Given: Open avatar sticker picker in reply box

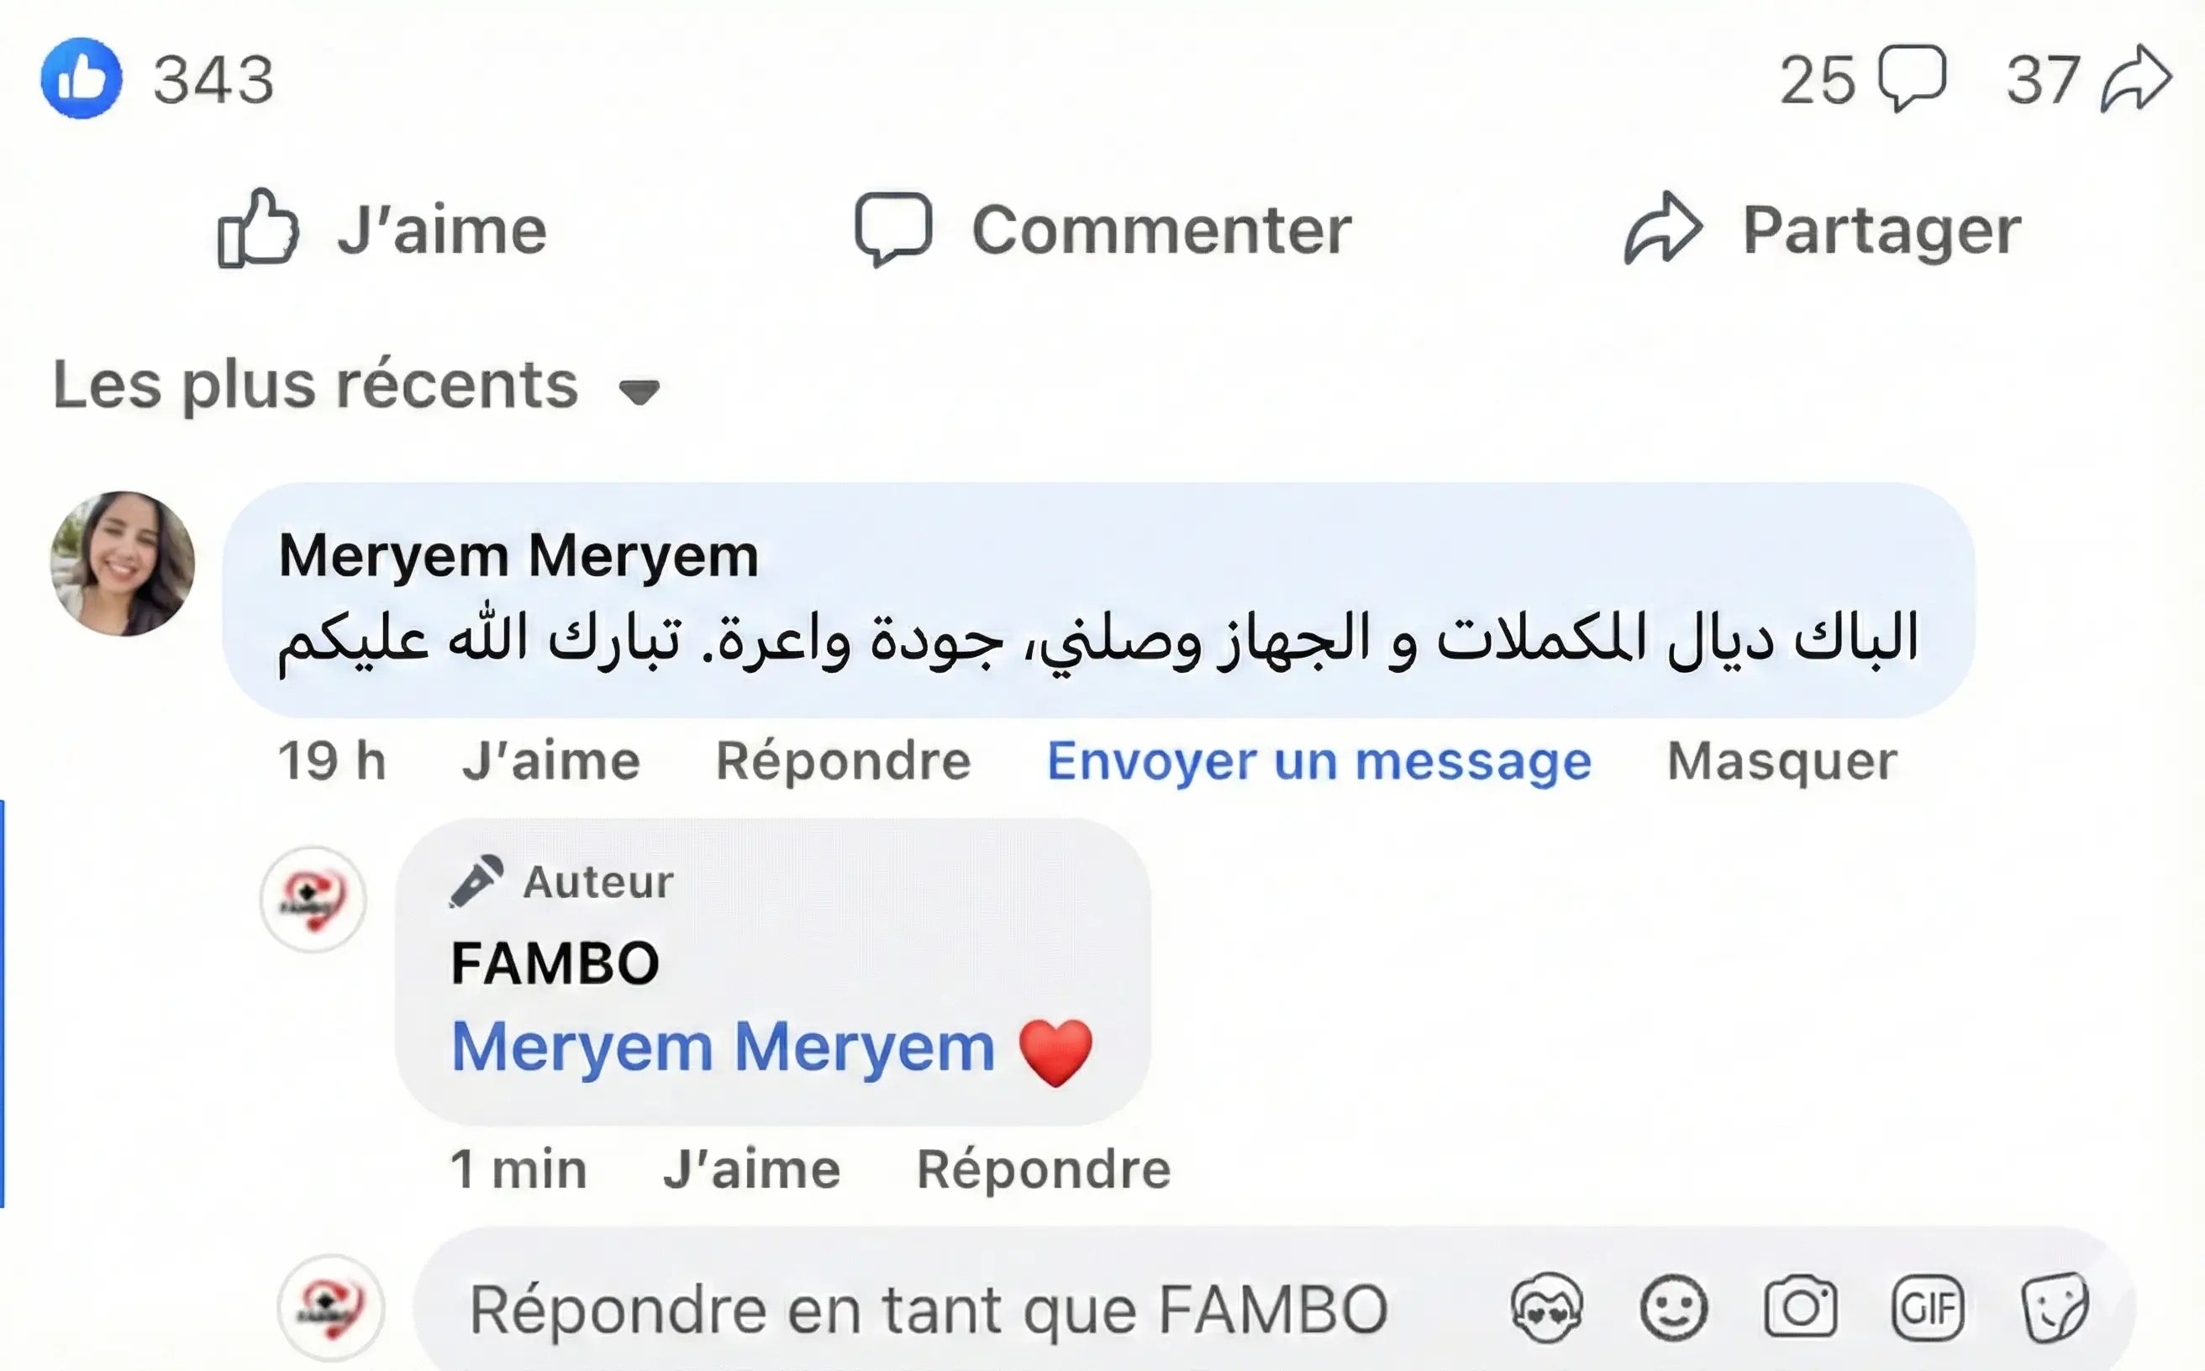Looking at the screenshot, I should 1546,1309.
